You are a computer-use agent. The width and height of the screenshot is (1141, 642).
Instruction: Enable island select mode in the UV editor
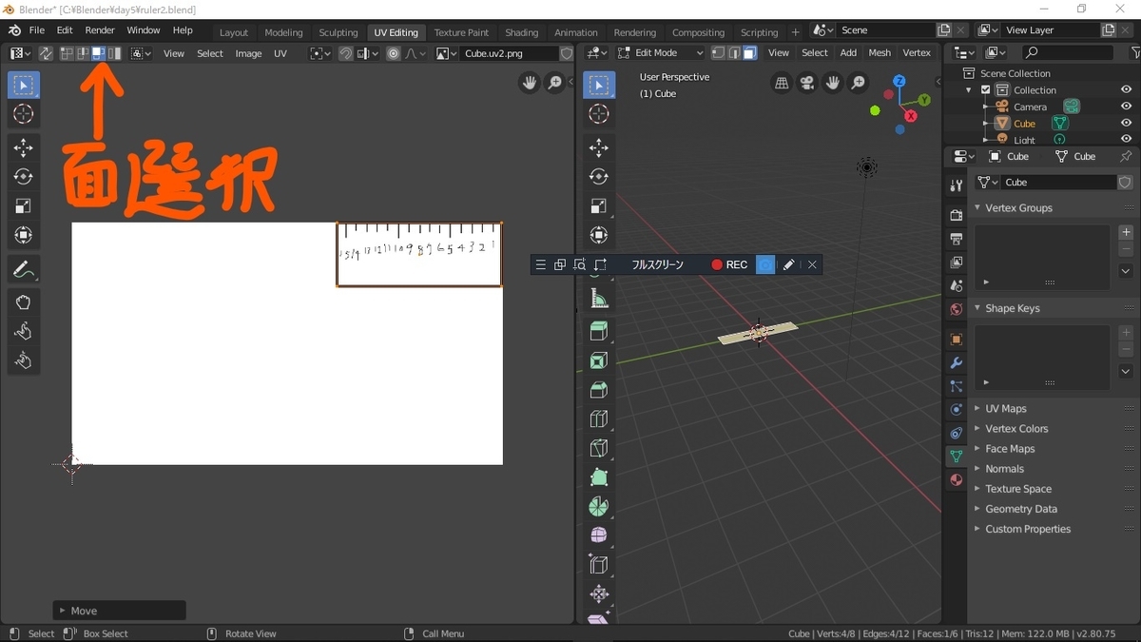(114, 53)
